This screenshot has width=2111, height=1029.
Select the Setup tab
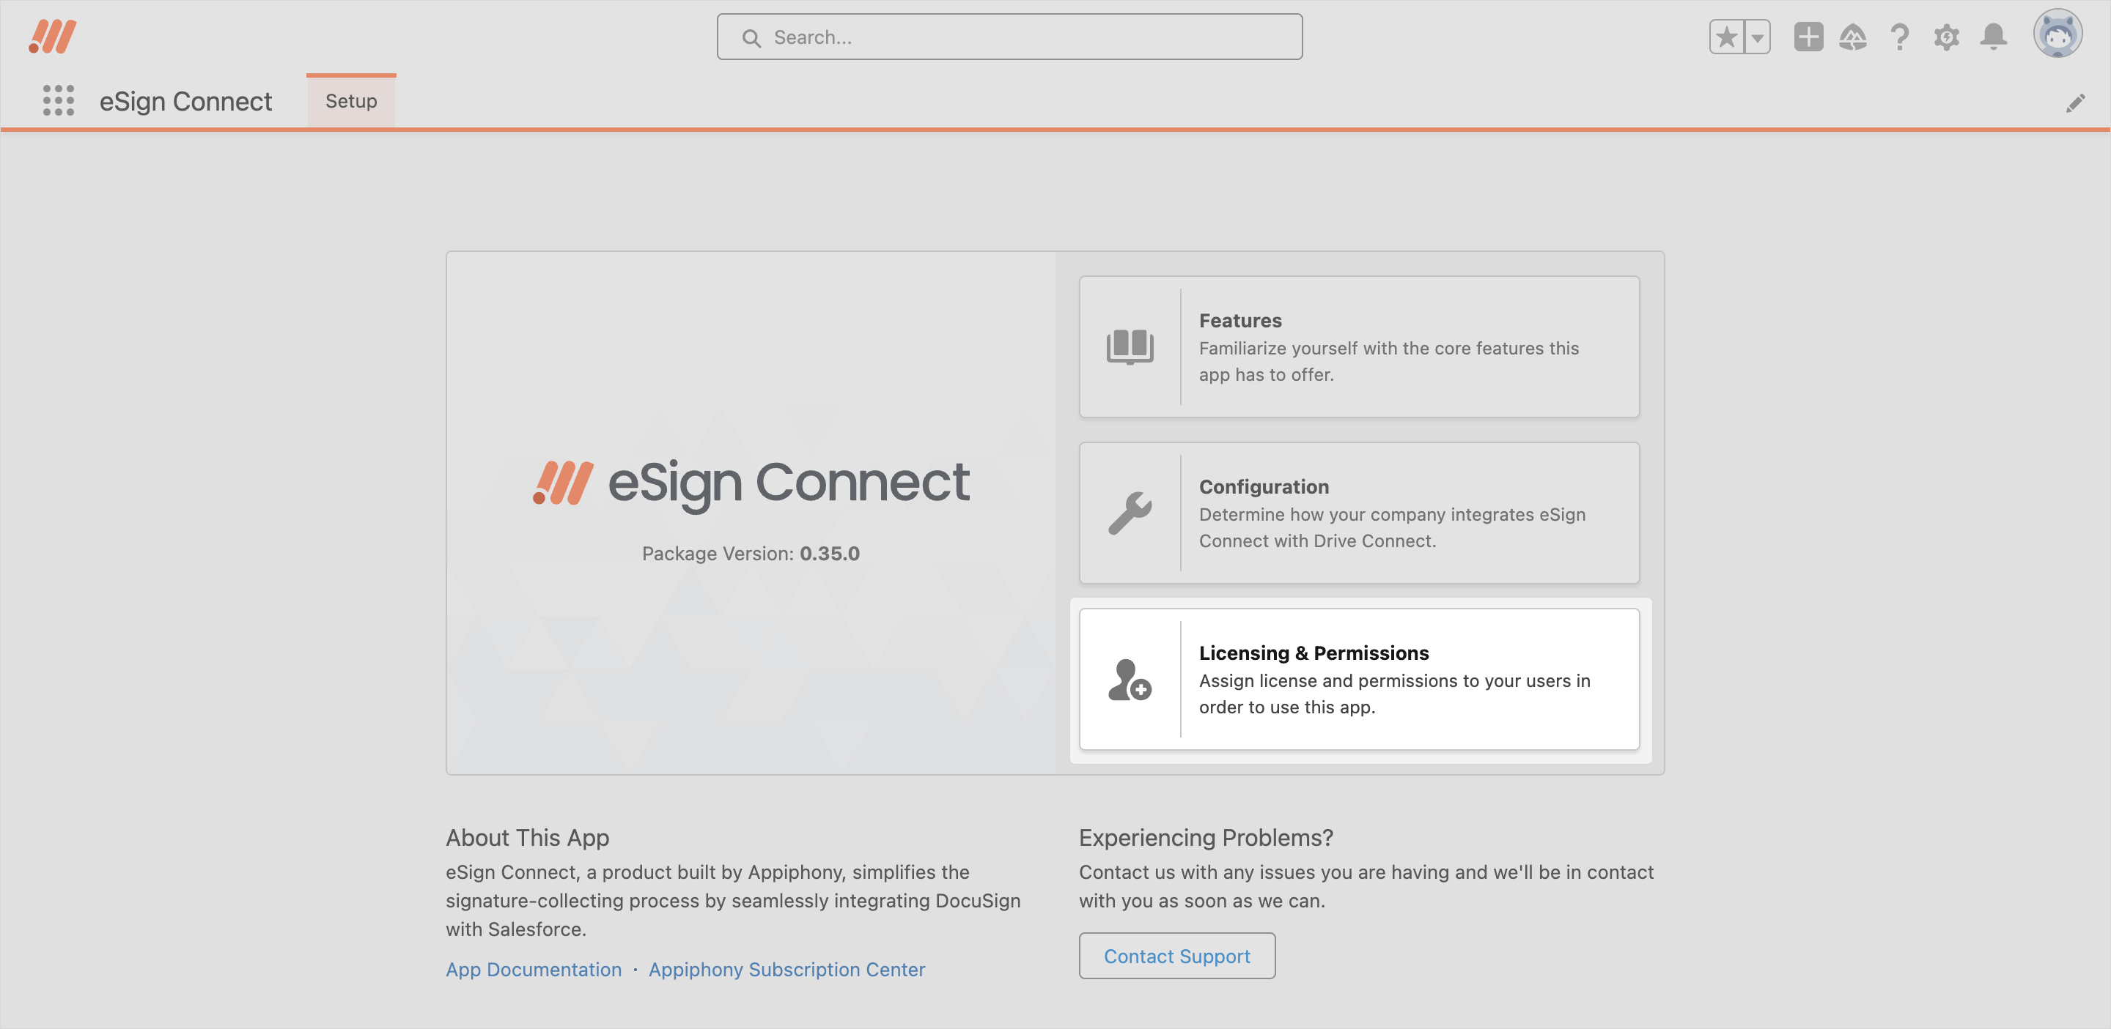(x=351, y=100)
